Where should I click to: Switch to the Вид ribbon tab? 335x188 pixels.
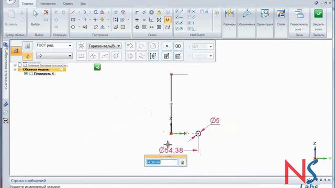pos(83,4)
